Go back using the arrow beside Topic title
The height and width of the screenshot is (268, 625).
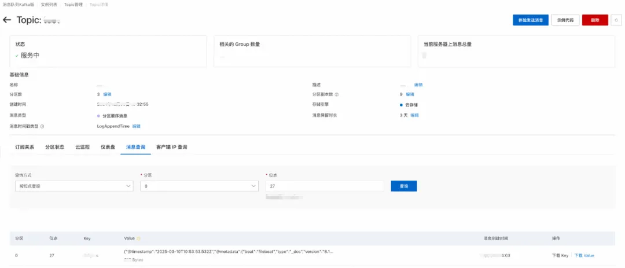pos(7,20)
